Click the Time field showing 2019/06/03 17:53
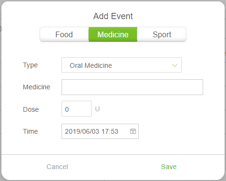Viewport: 226px width, 181px height. click(x=100, y=131)
